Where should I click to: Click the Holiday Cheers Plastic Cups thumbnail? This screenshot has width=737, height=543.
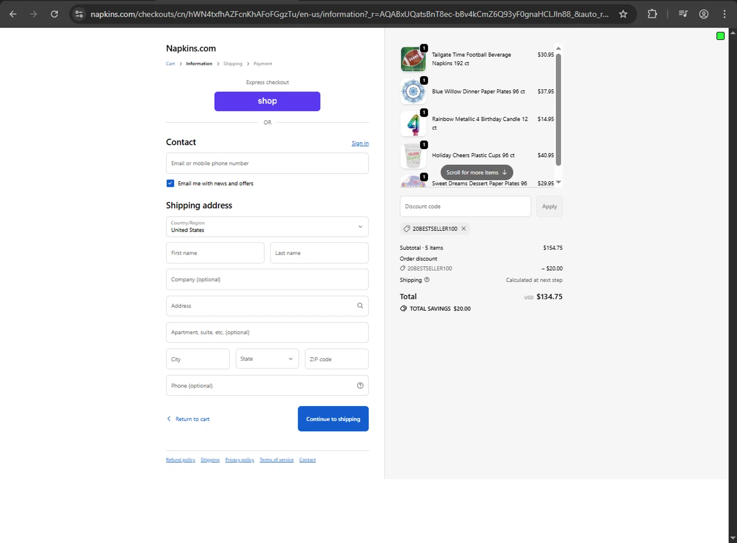[413, 155]
